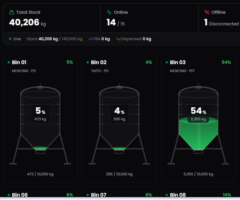Viewport: 240px width, 200px height.
Task: Click the 395 kg overlay label in silo
Action: pos(119,119)
